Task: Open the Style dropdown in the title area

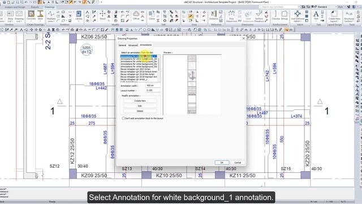Action: (x=341, y=7)
